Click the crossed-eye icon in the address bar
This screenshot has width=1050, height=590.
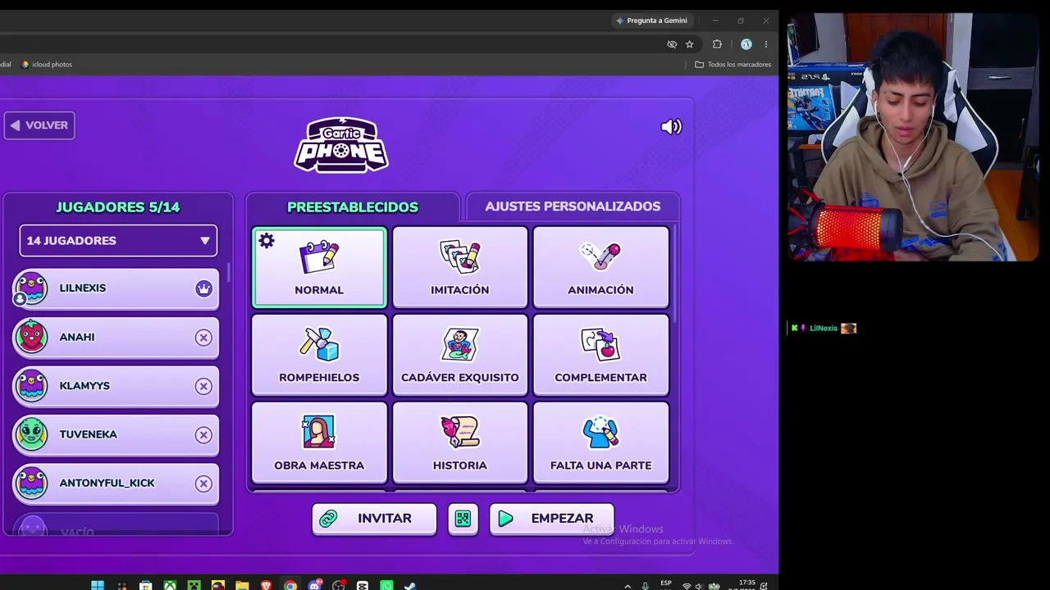[672, 44]
